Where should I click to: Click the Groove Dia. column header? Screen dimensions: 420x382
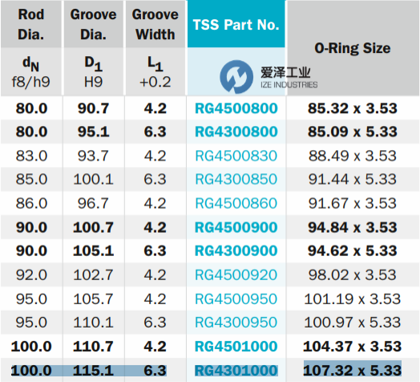(93, 24)
